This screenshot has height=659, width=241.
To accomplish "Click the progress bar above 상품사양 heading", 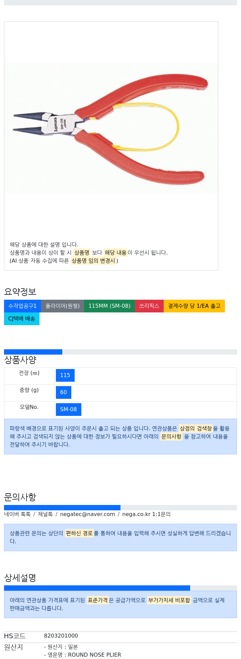I will coord(33,352).
